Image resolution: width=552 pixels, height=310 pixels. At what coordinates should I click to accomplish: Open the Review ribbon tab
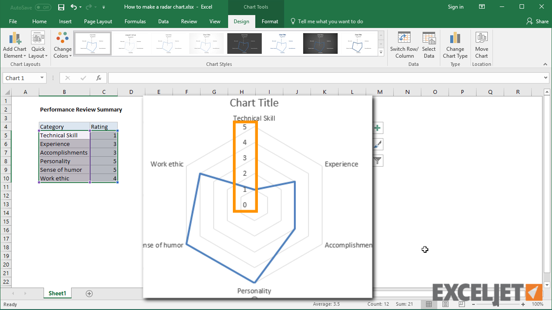click(190, 21)
